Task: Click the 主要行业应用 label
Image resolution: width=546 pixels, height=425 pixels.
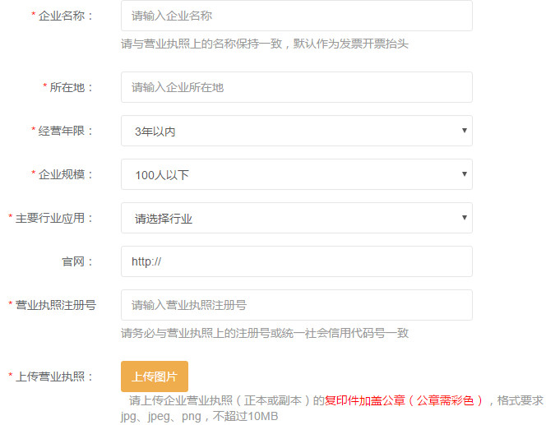Action: click(x=54, y=218)
